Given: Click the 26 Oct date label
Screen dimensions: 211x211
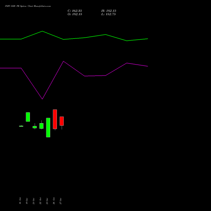Looking at the screenshot, I should click(x=54, y=201).
